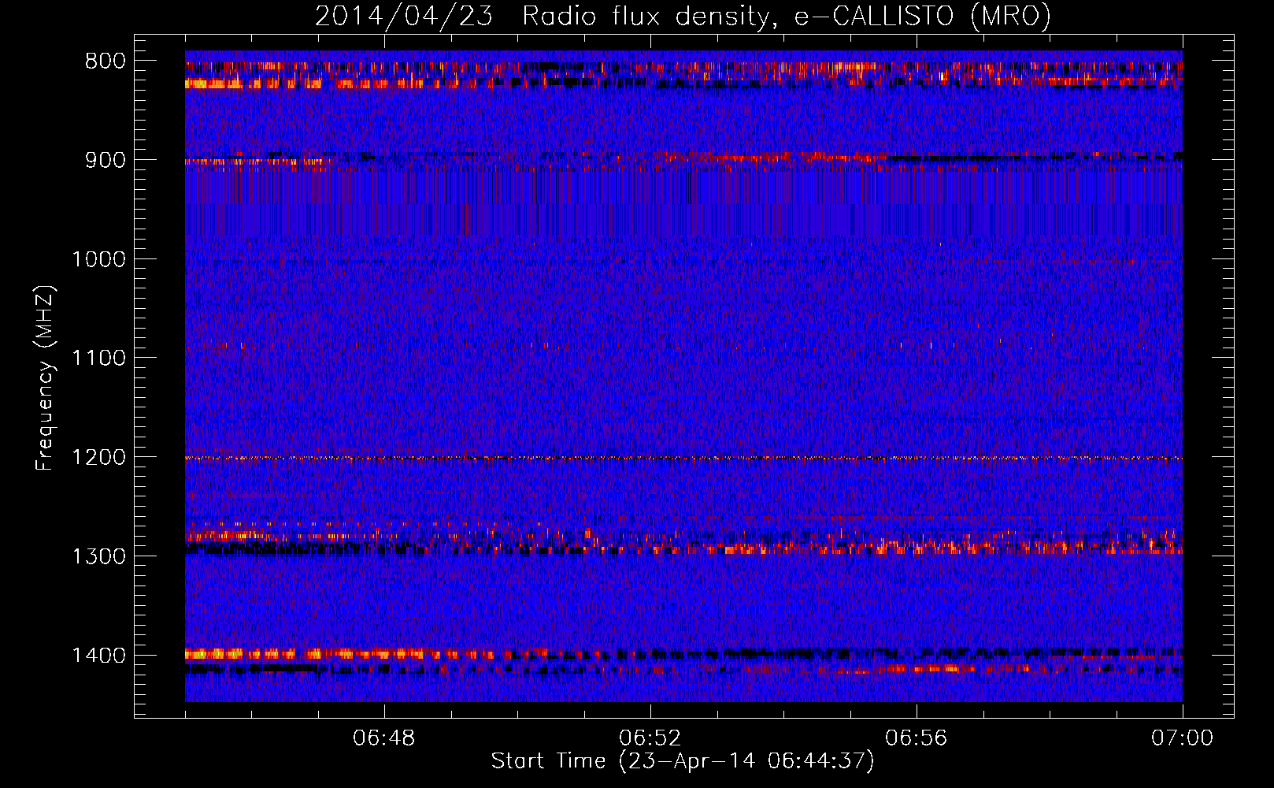Image resolution: width=1274 pixels, height=788 pixels.
Task: Click the 'Frequency (MHZ)' y-axis title
Action: click(46, 377)
